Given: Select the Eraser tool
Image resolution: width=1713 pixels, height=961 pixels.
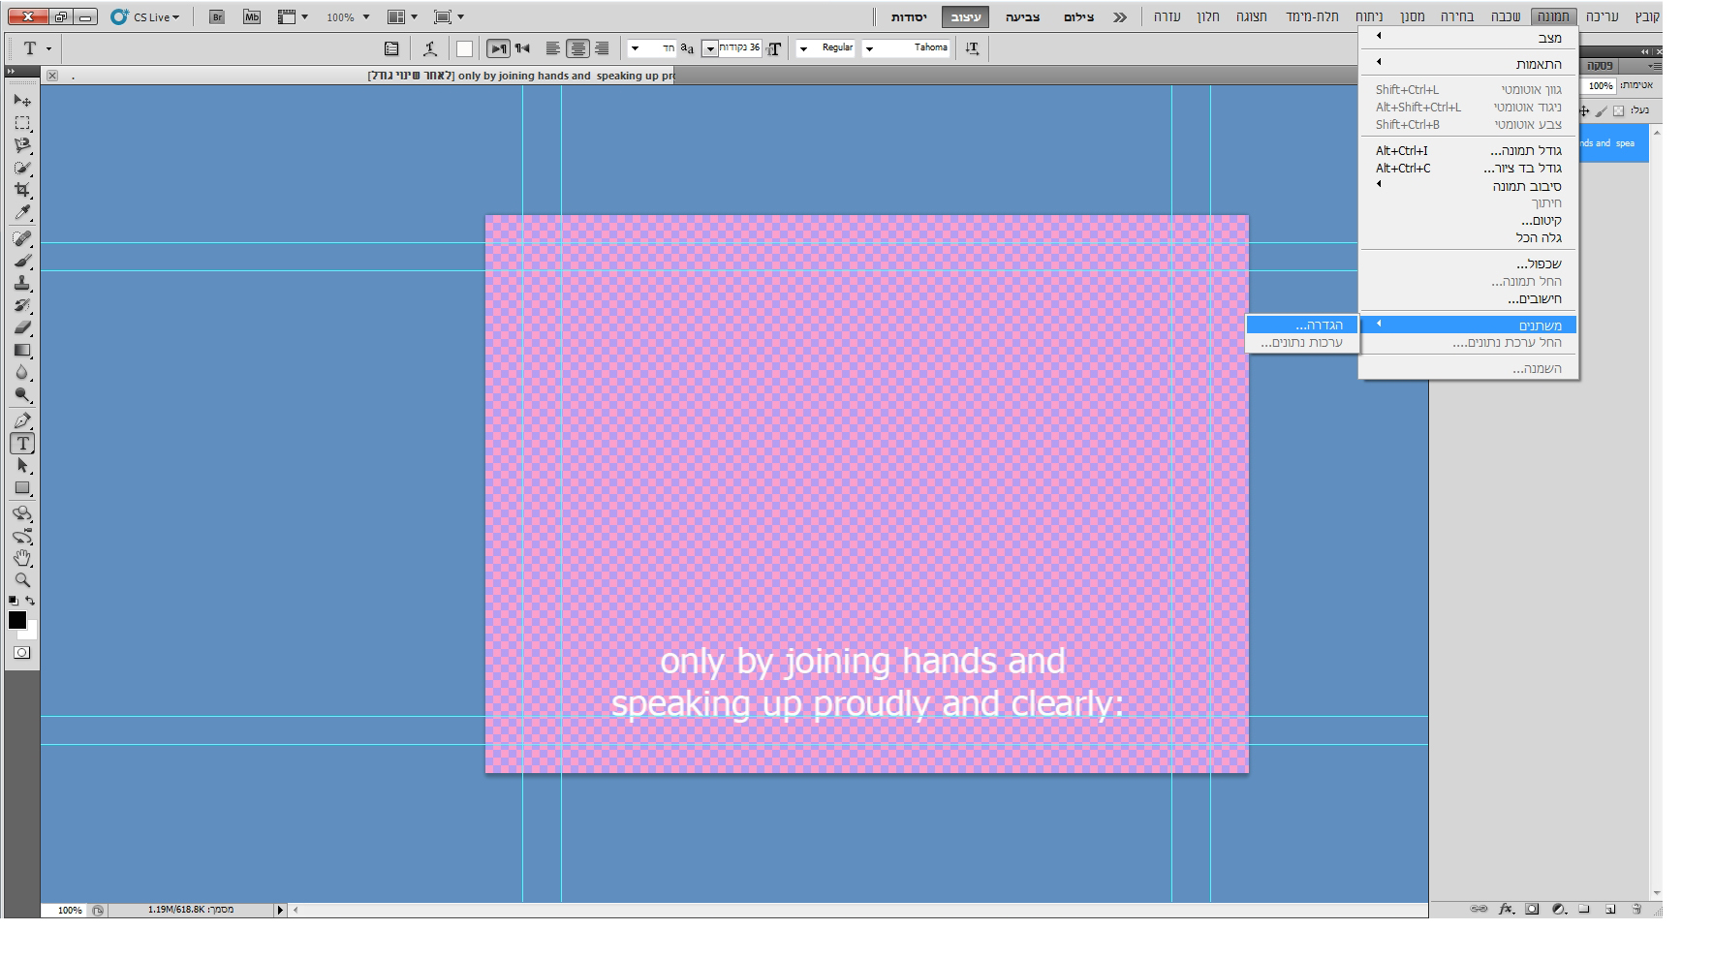Looking at the screenshot, I should (x=22, y=327).
